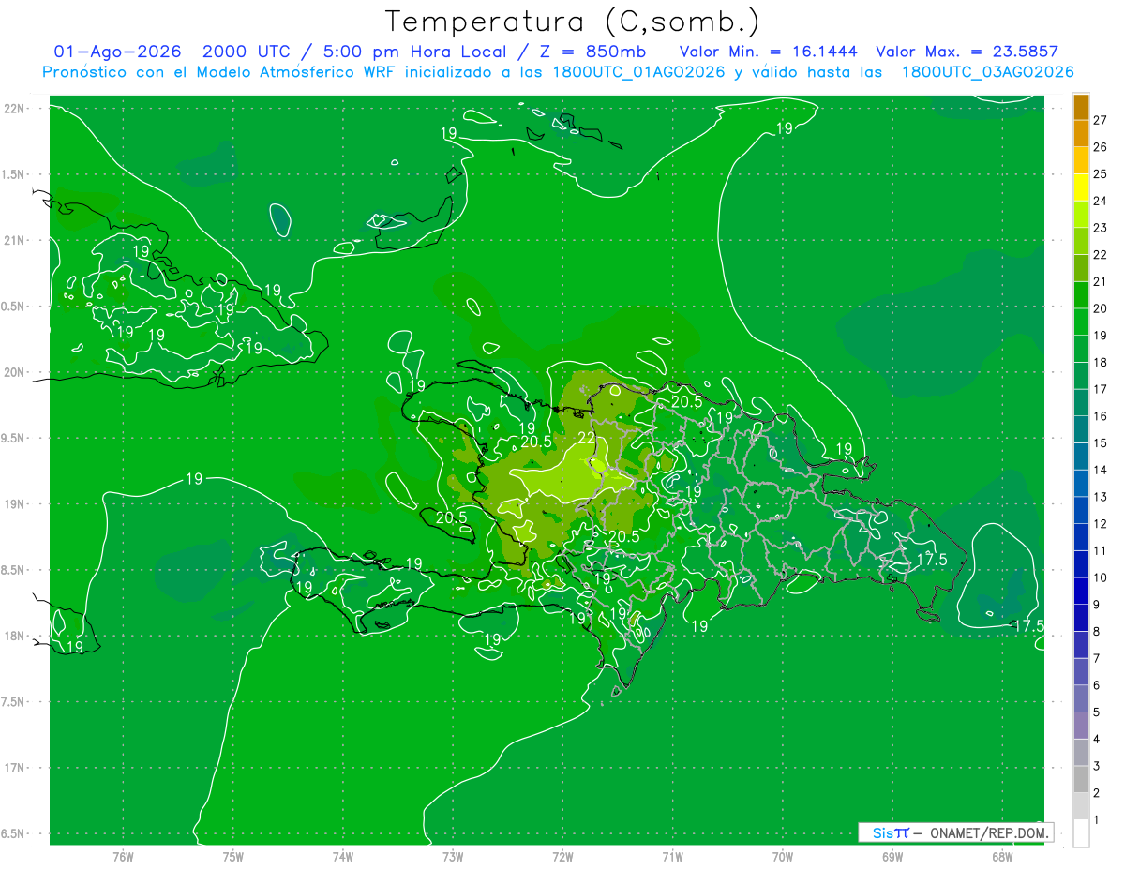Click legend label '27'
Image resolution: width=1125 pixels, height=869 pixels.
click(x=1100, y=120)
